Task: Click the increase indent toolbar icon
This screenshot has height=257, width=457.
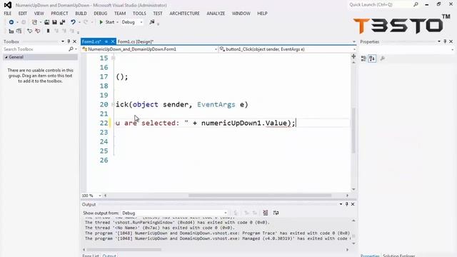Action: pos(19,31)
